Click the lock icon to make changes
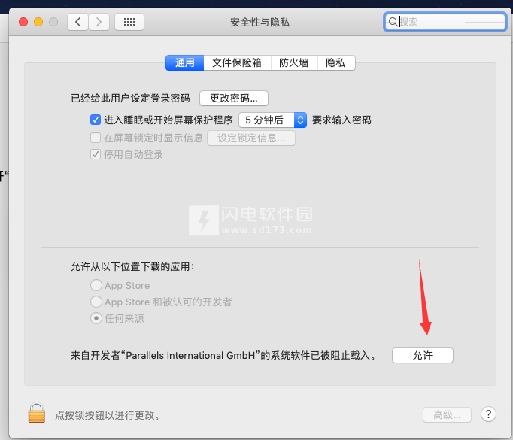The width and height of the screenshot is (513, 440). (x=37, y=414)
